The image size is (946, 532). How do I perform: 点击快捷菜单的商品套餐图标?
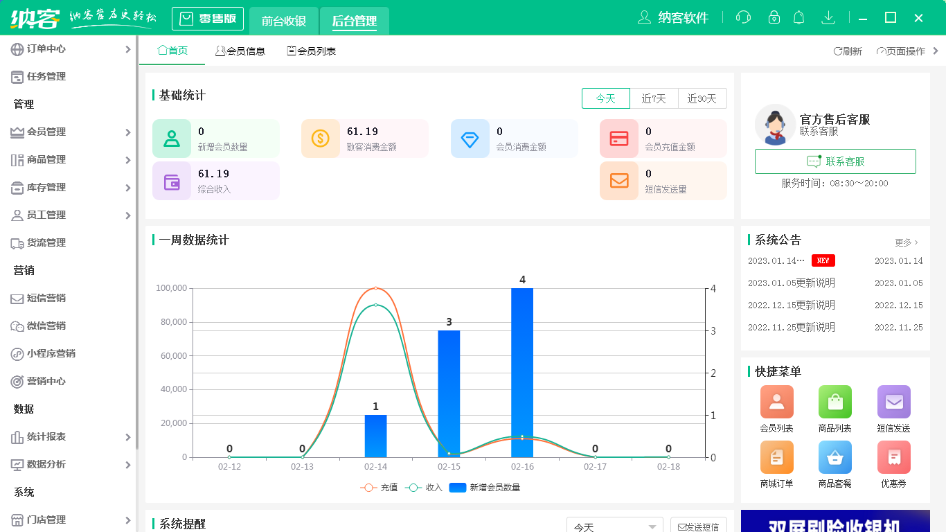[x=835, y=457]
